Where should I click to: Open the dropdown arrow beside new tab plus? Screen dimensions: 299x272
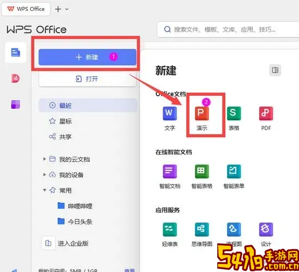point(67,9)
